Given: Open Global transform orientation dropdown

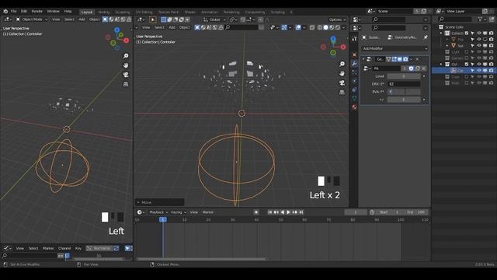Looking at the screenshot, I should pyautogui.click(x=214, y=19).
